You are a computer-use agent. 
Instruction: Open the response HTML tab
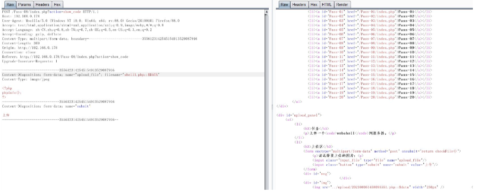click(x=326, y=4)
